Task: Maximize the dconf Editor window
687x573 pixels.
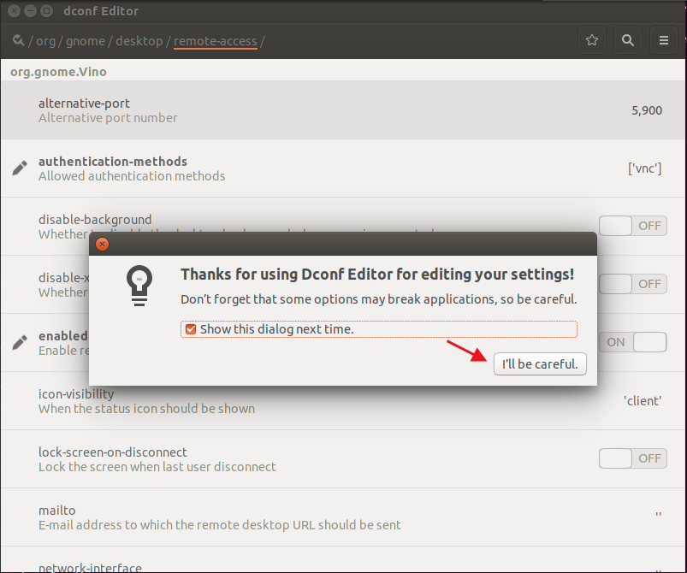Action: tap(46, 10)
